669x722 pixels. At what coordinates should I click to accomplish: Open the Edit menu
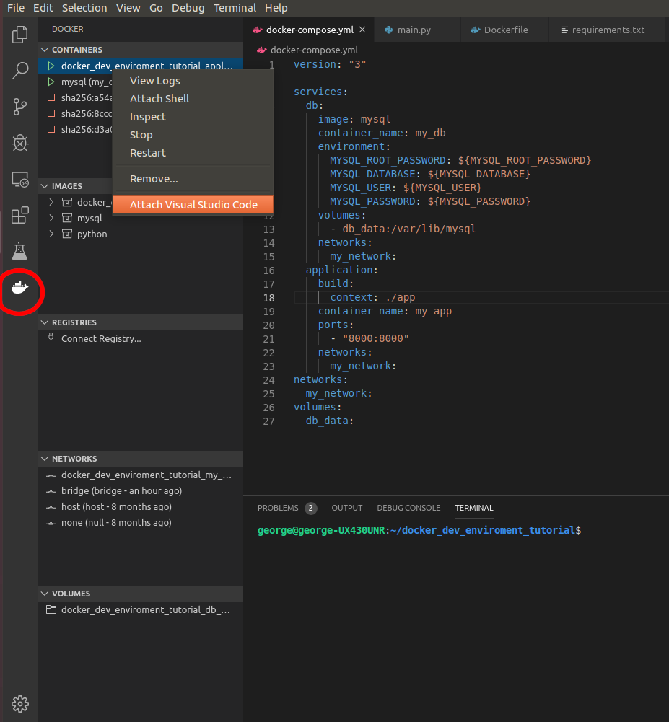click(x=43, y=8)
